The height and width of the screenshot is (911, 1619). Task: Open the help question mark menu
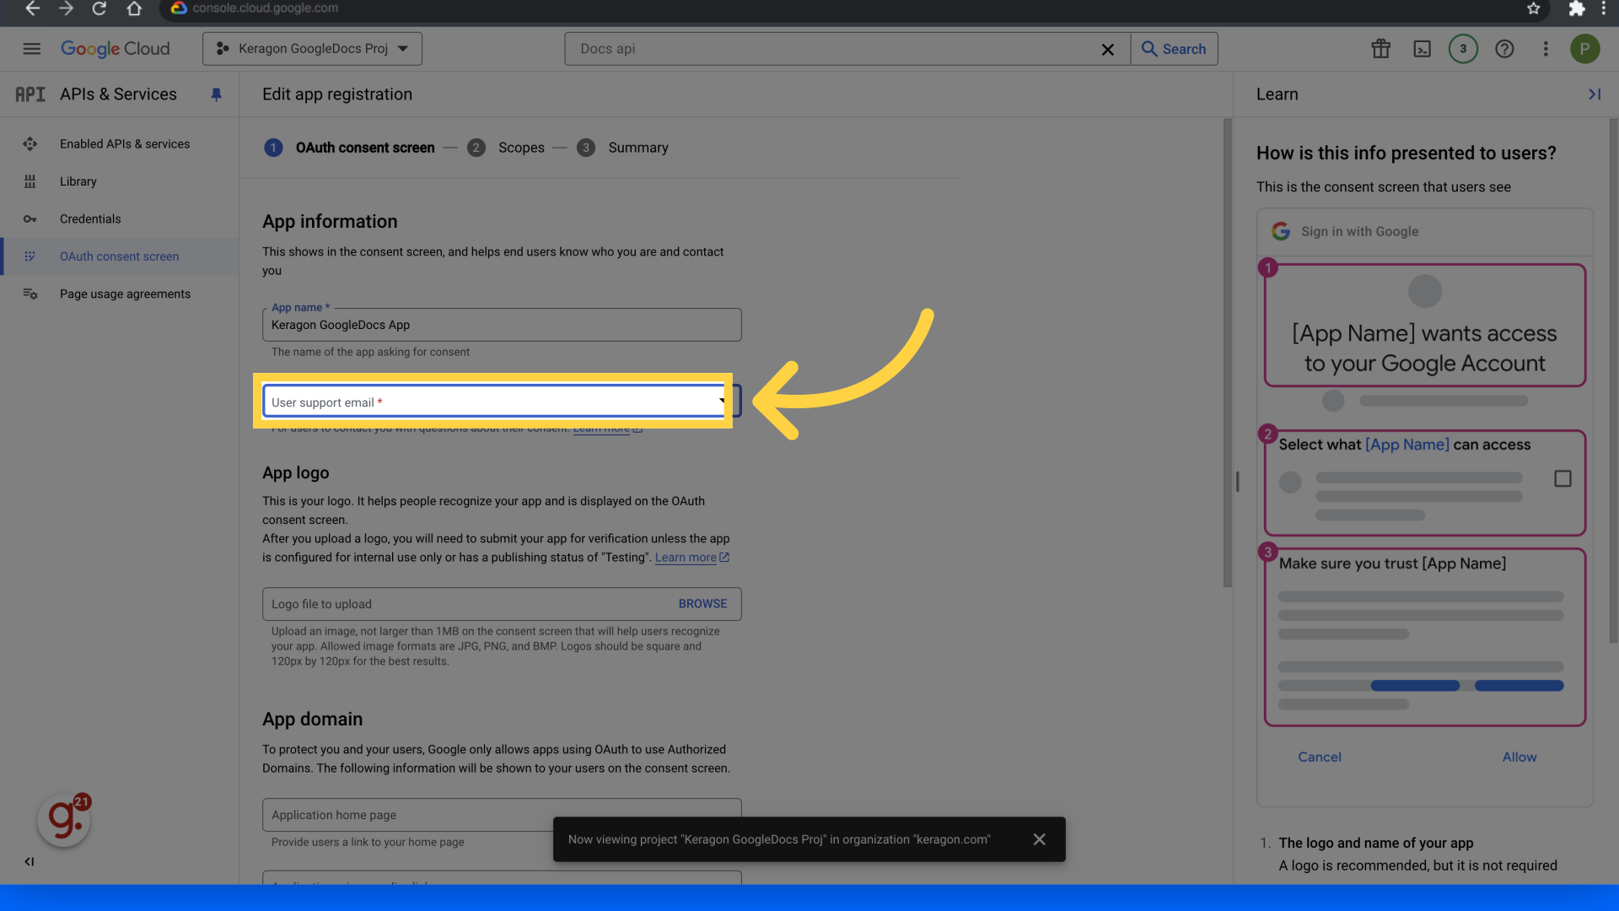pos(1504,49)
